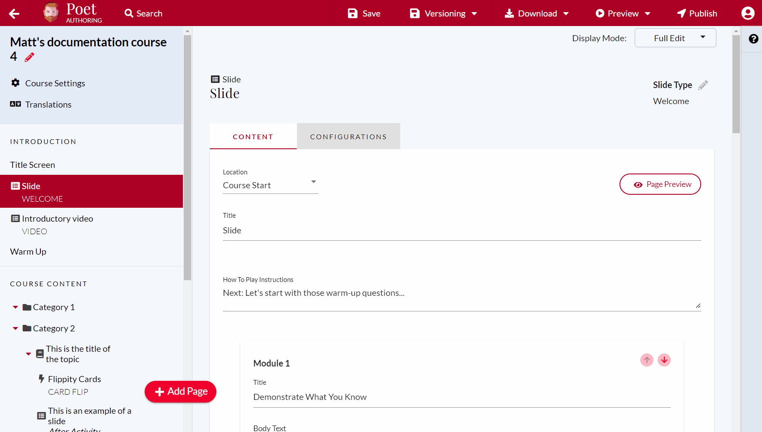
Task: Open the user account menu
Action: 748,13
